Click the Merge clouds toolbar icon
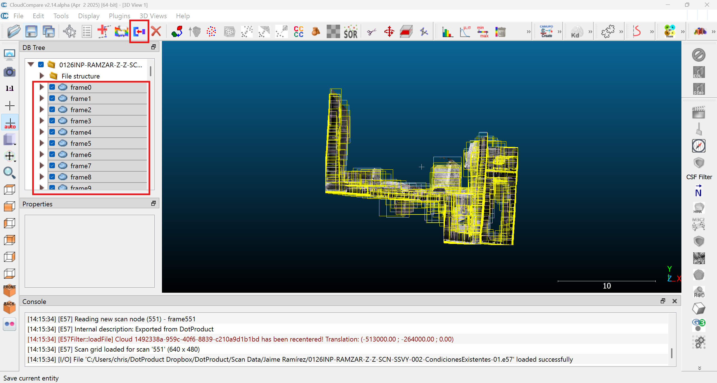The image size is (717, 383). (x=139, y=32)
